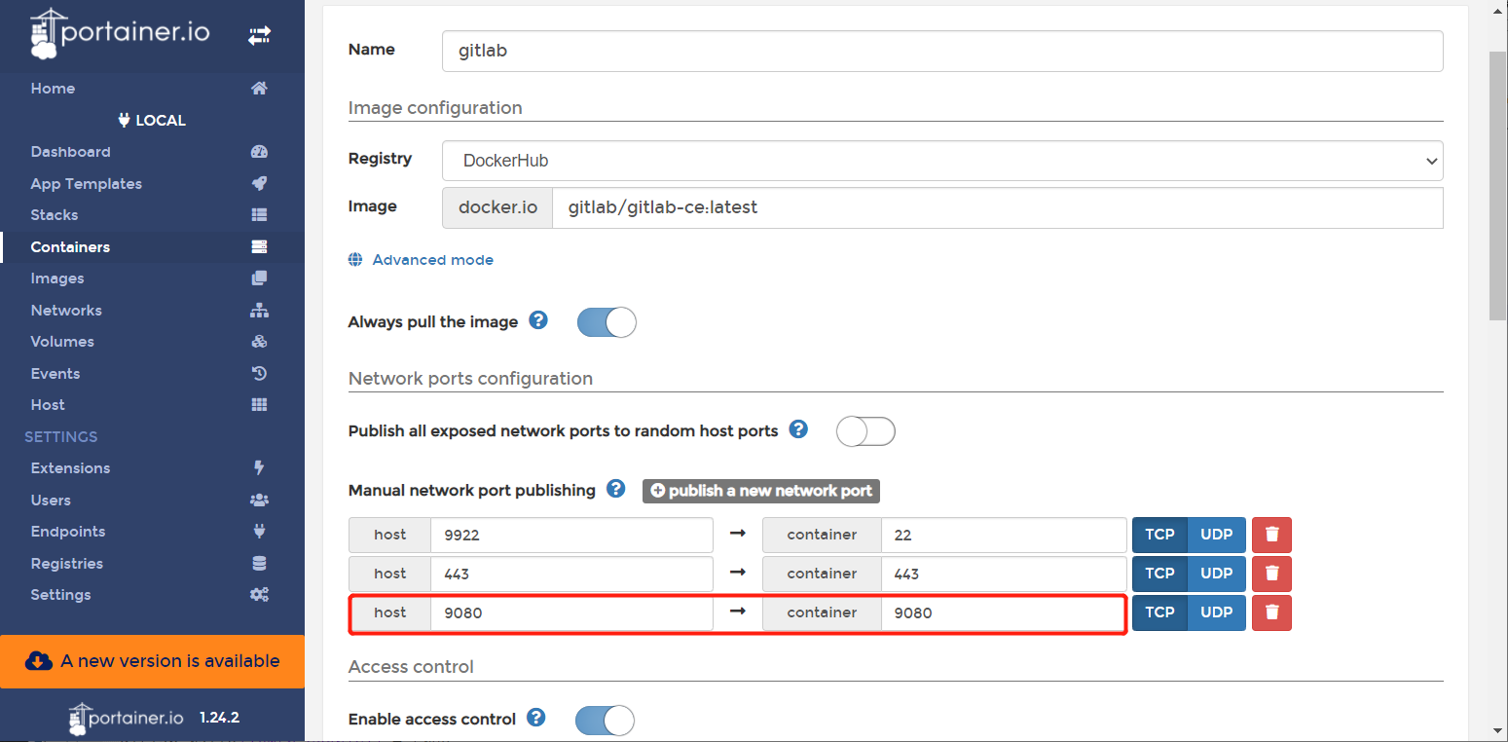
Task: Delete the 9080 to 9080 port mapping
Action: 1271,612
